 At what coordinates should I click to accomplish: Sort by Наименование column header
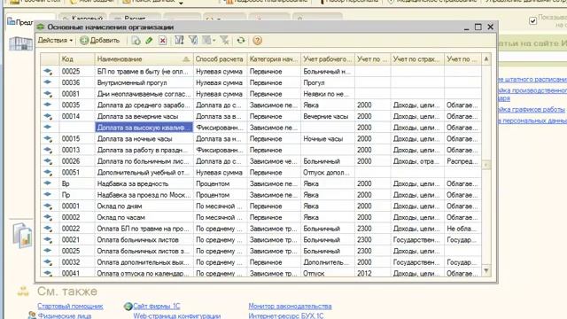[x=144, y=59]
